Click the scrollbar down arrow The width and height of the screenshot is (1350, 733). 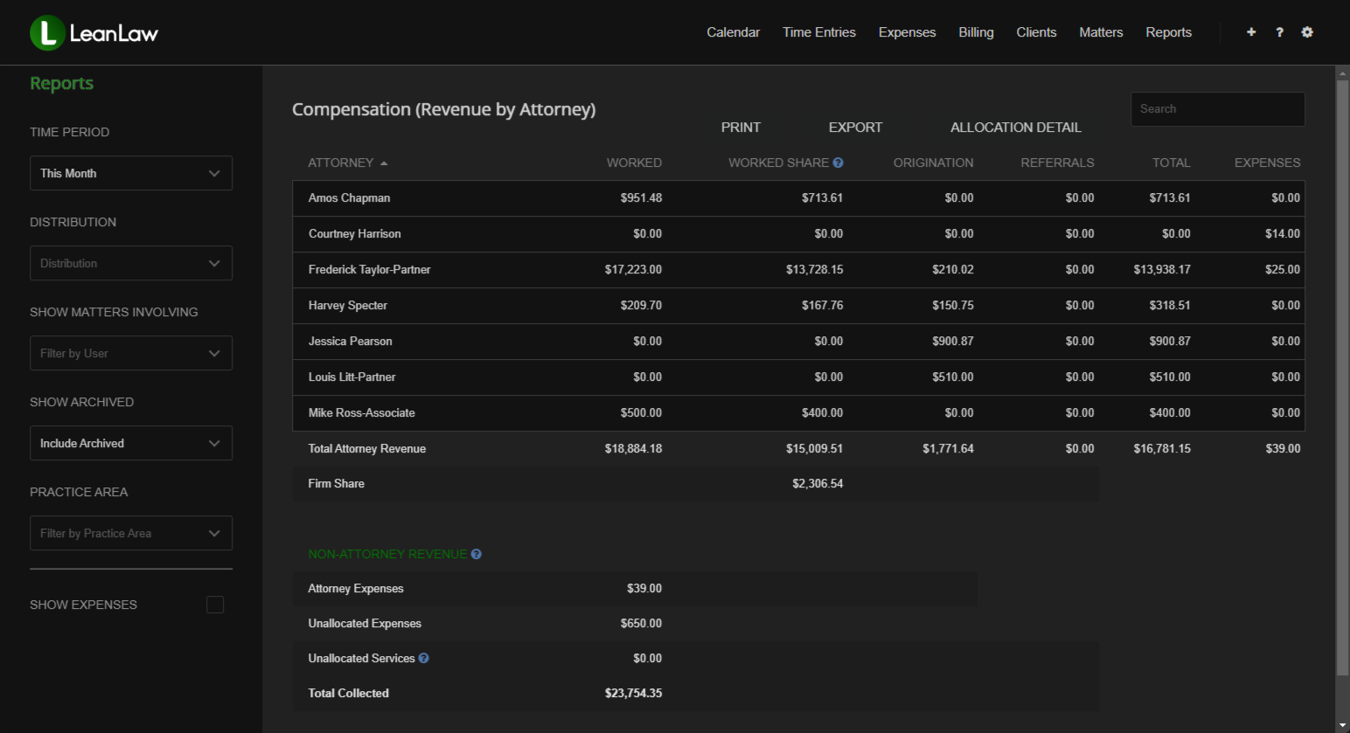tap(1342, 725)
